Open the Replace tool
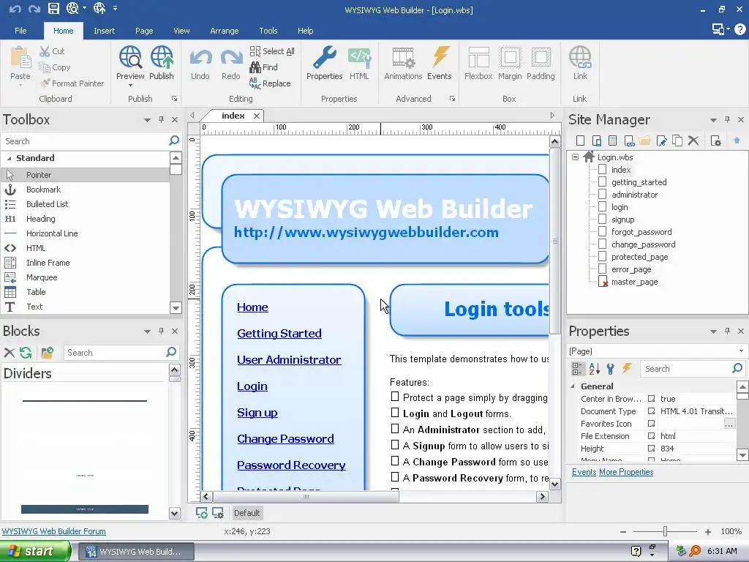This screenshot has height=562, width=749. (270, 83)
